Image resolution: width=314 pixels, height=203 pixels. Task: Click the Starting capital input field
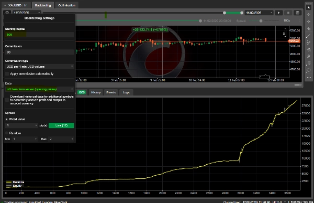tap(39, 35)
